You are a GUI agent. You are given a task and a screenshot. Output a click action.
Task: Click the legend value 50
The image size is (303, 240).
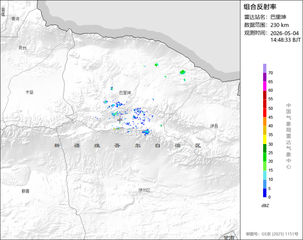click(271, 108)
